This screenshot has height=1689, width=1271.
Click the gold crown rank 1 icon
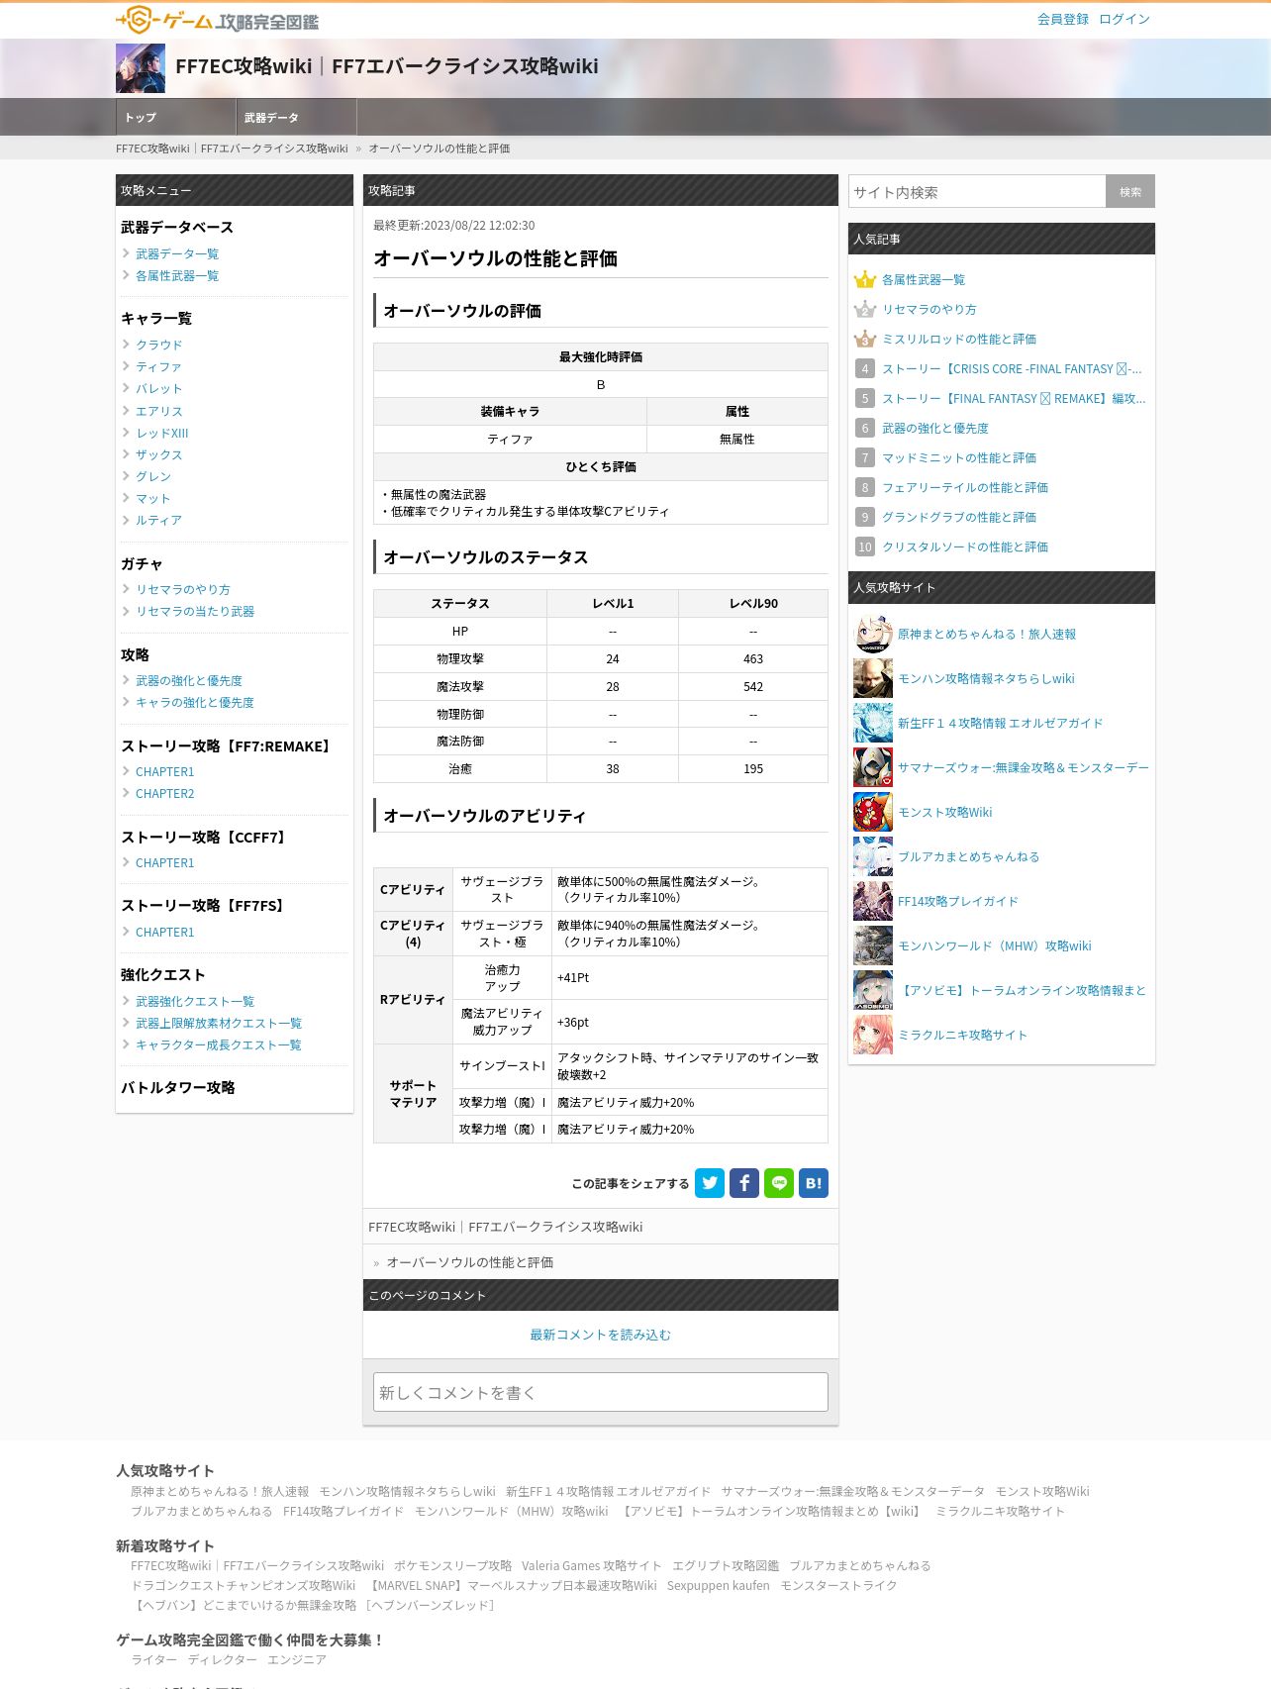tap(865, 279)
